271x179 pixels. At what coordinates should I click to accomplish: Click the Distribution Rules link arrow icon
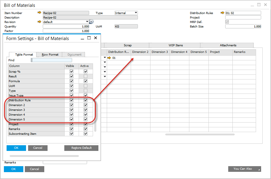222,13
